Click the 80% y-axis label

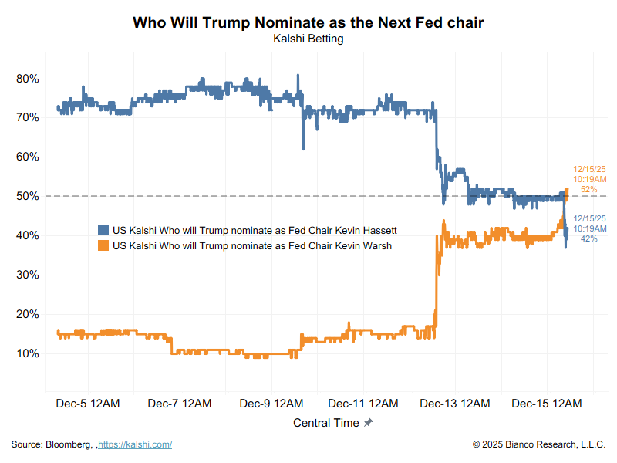28,79
